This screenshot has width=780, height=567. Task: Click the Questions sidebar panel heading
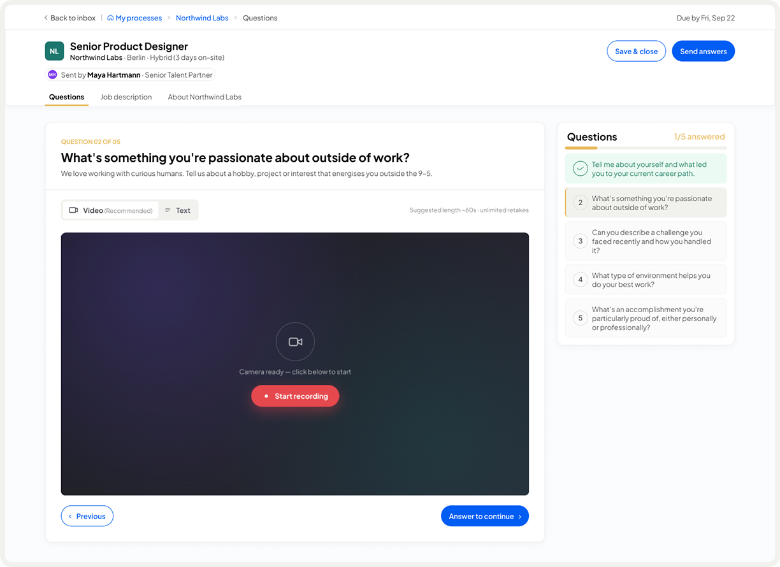(592, 136)
